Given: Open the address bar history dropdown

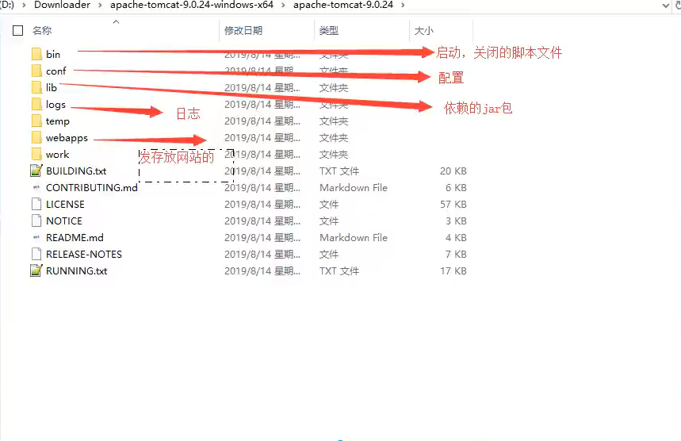Looking at the screenshot, I should (x=666, y=6).
